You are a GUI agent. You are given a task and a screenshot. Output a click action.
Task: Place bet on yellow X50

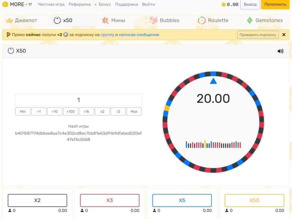click(254, 200)
